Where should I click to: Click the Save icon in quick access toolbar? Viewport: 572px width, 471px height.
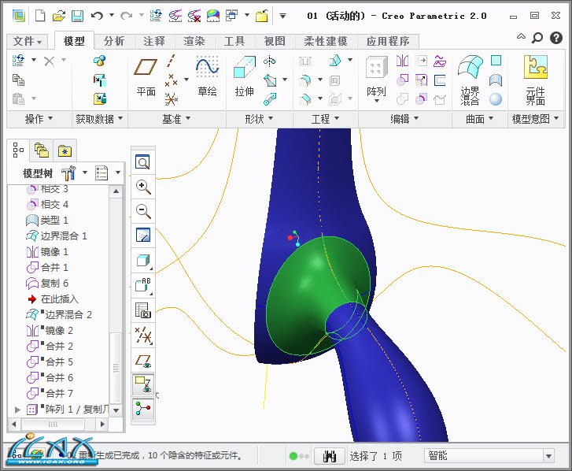[x=77, y=16]
